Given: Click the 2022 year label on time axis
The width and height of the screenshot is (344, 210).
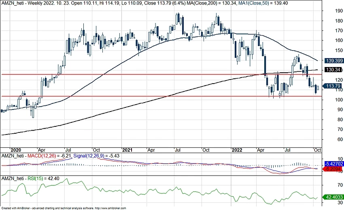Looking at the screenshot, I should coord(237,150).
